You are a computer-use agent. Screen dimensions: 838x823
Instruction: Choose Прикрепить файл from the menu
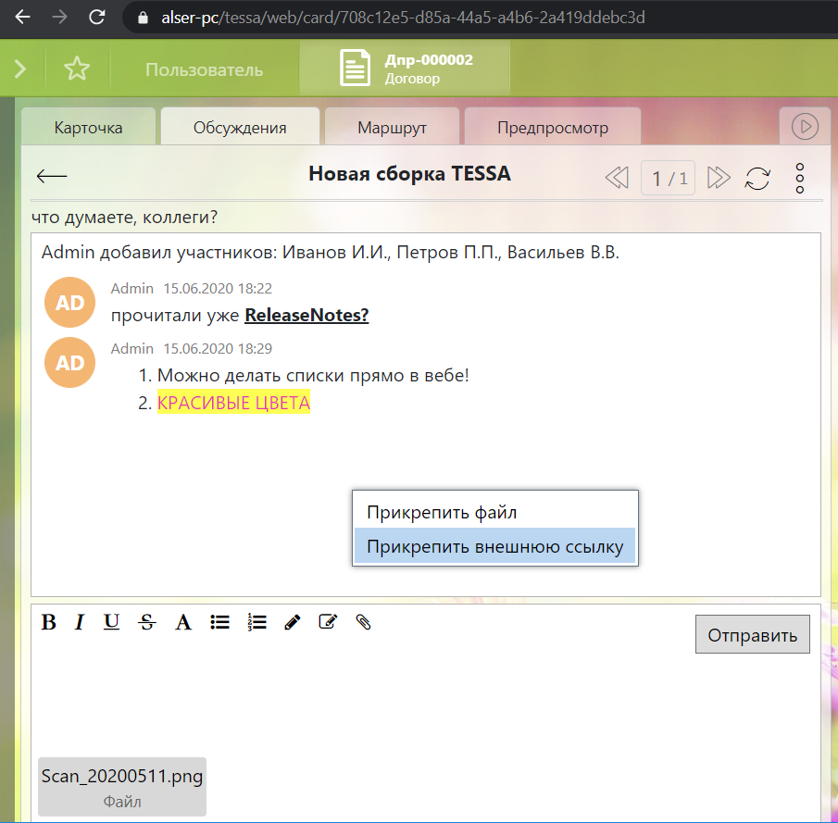[494, 512]
